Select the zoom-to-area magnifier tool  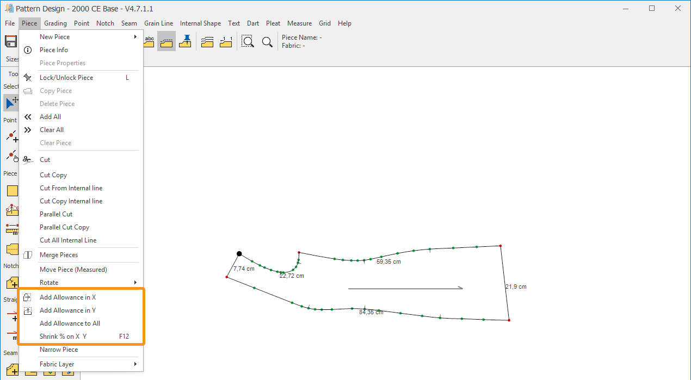[248, 42]
